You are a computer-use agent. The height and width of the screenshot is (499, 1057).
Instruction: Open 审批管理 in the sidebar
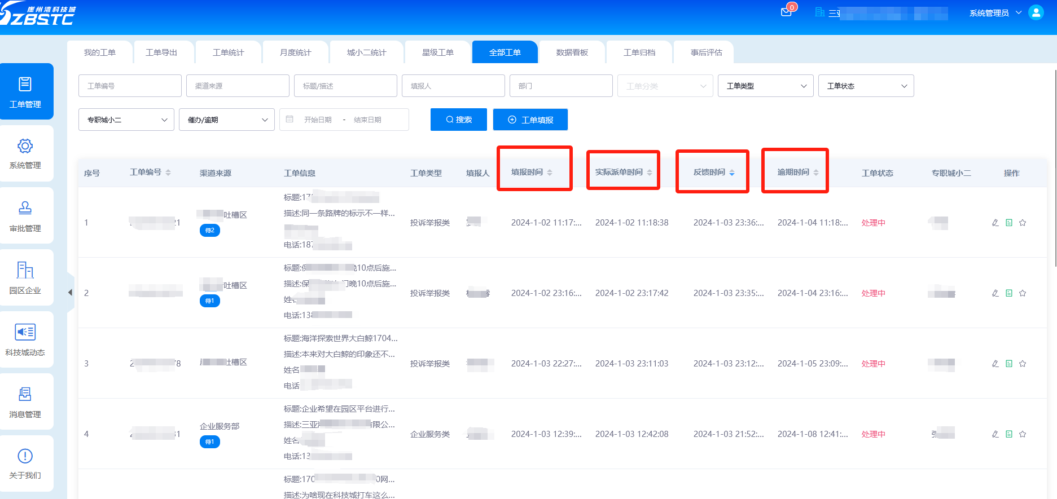25,215
